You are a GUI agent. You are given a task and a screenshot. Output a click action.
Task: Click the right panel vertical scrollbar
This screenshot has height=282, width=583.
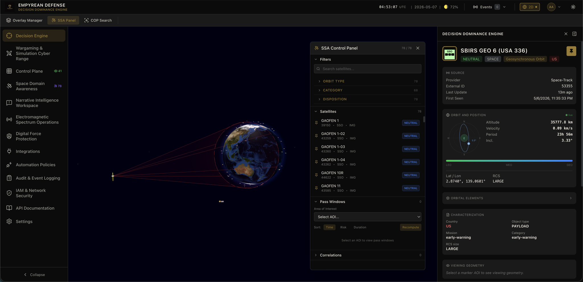(x=582, y=114)
